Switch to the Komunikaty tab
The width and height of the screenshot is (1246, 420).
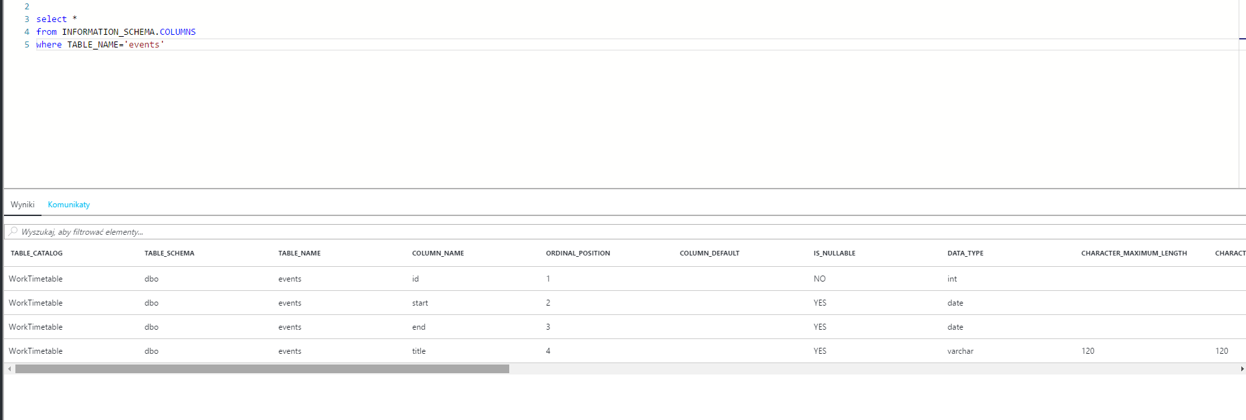(68, 205)
